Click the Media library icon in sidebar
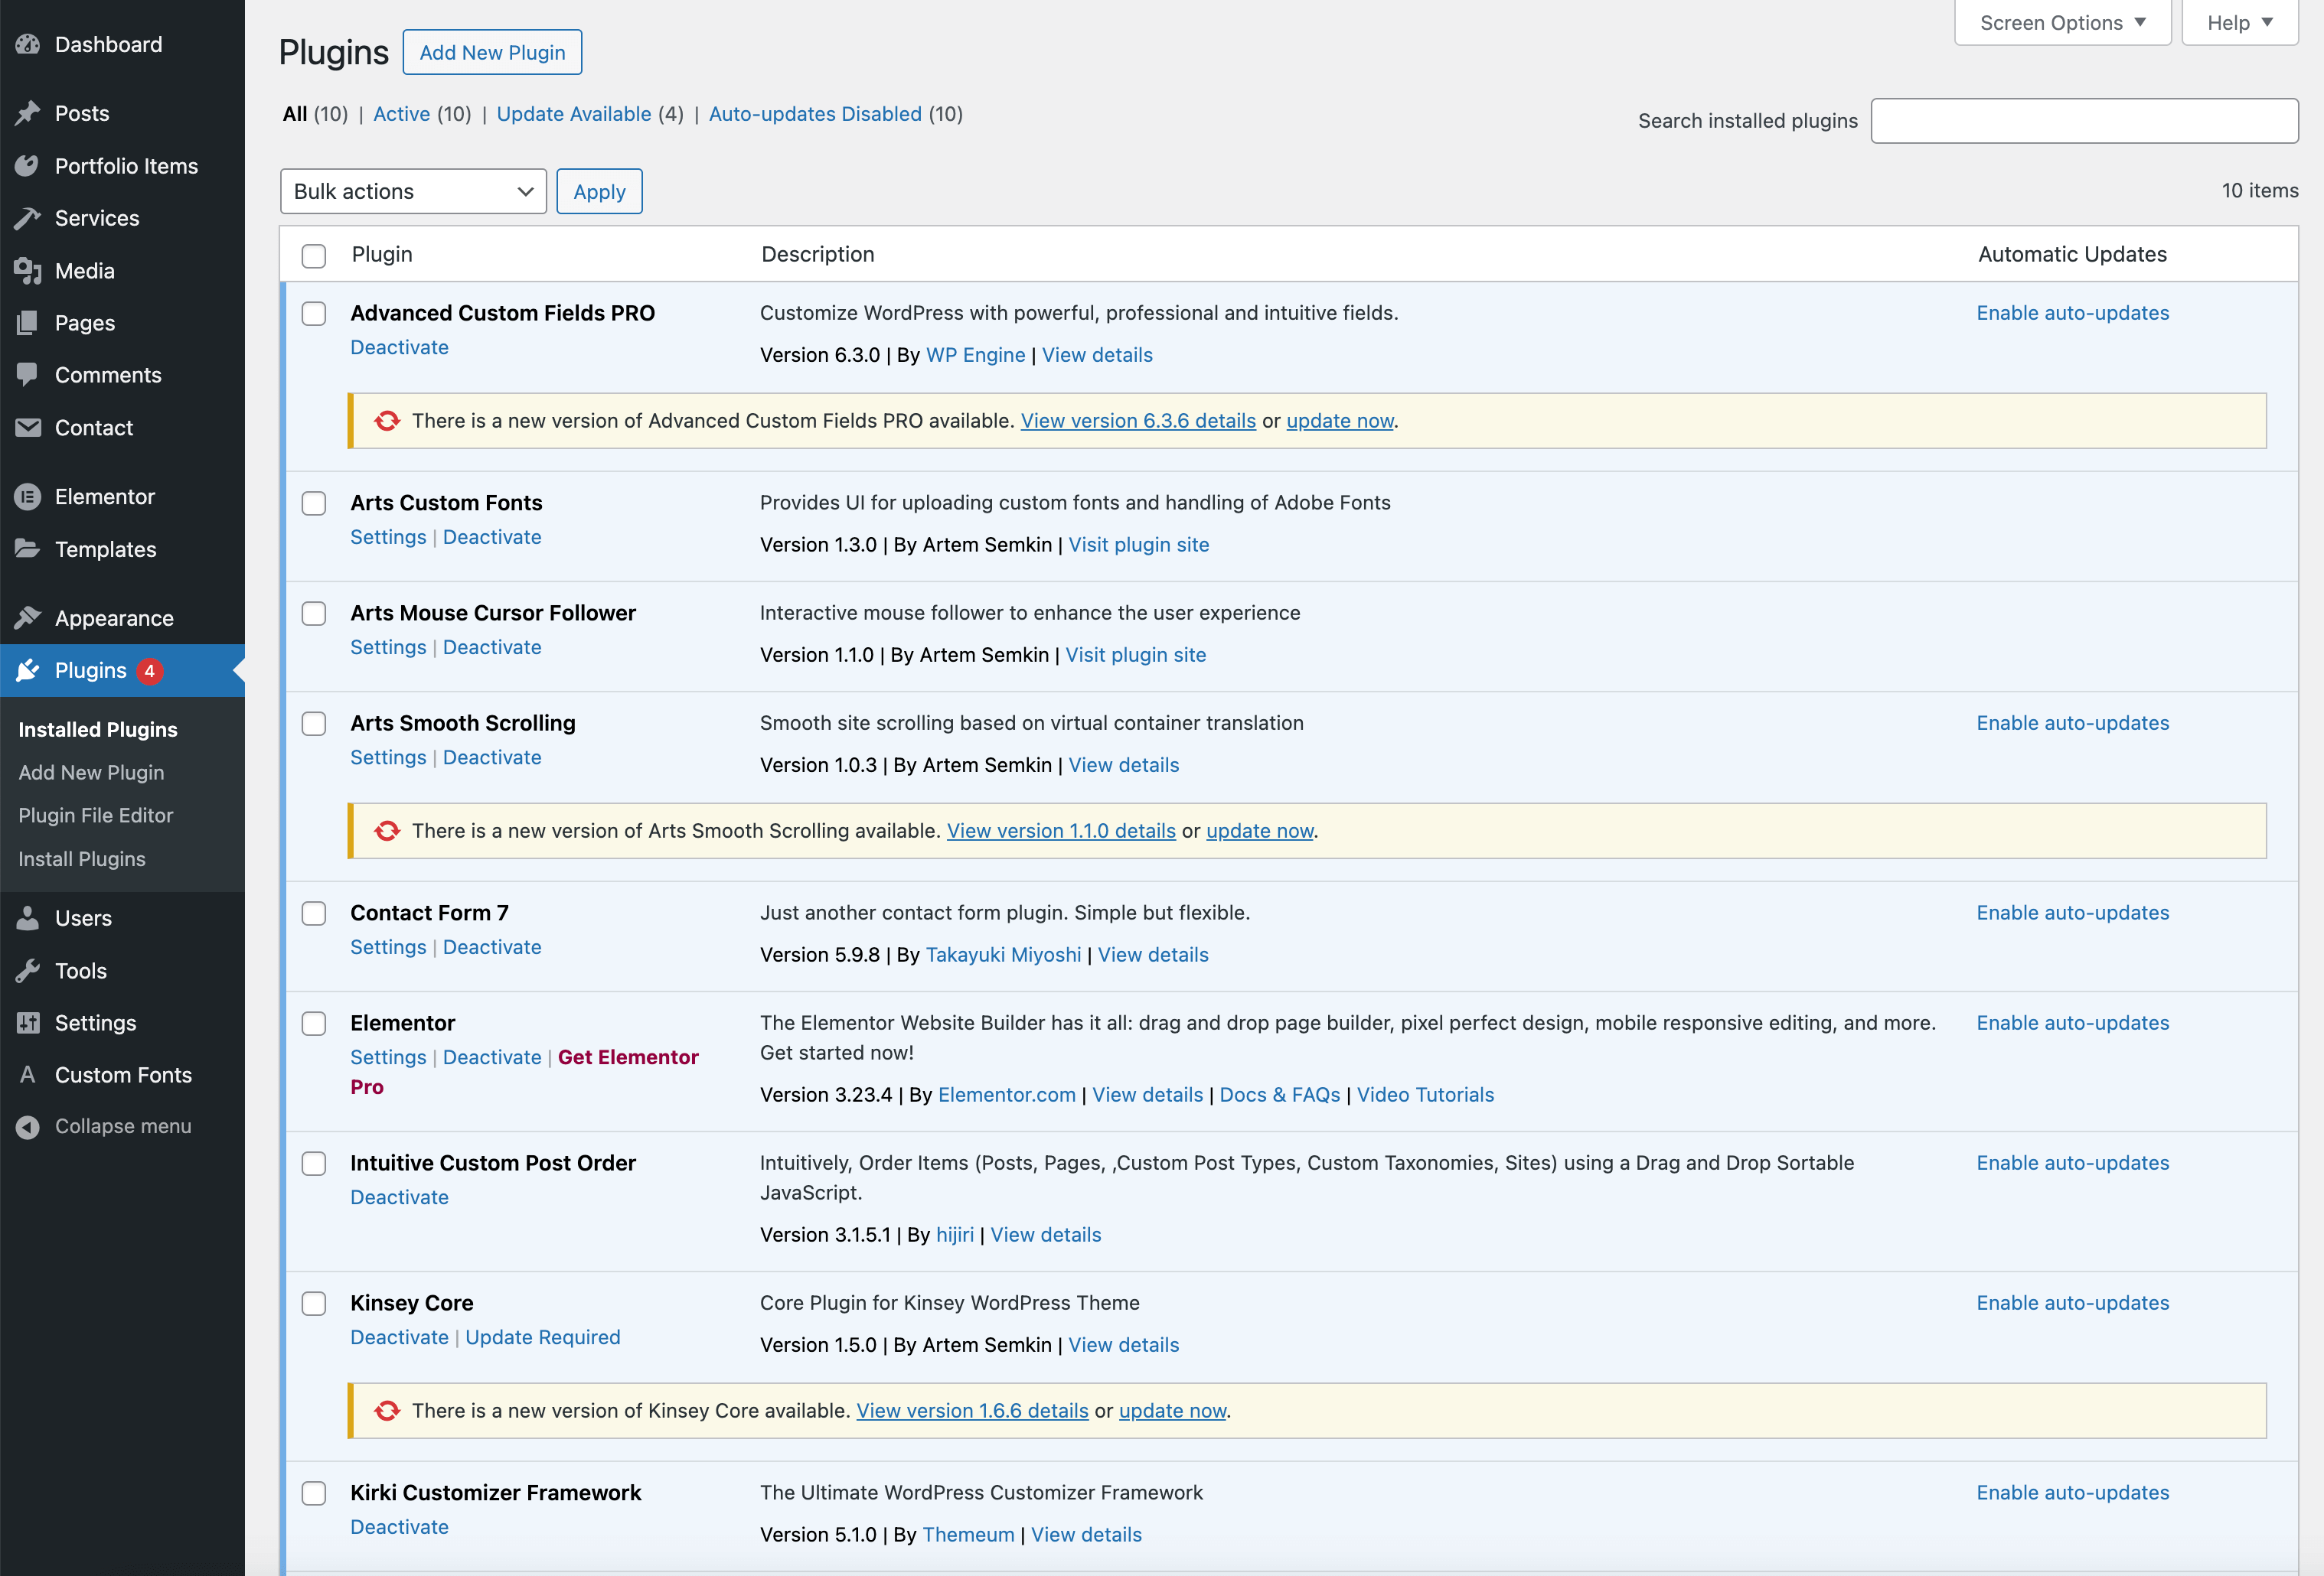The width and height of the screenshot is (2324, 1576). click(28, 271)
